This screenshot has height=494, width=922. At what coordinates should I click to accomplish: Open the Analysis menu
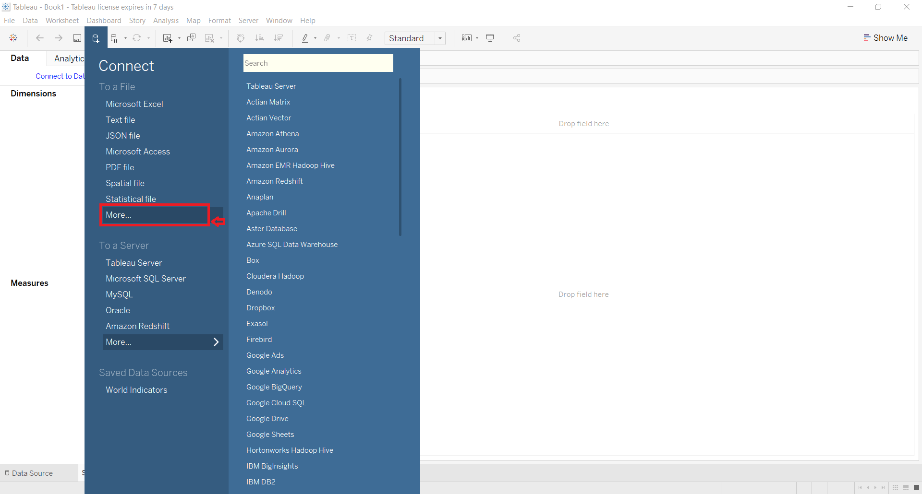click(x=166, y=21)
